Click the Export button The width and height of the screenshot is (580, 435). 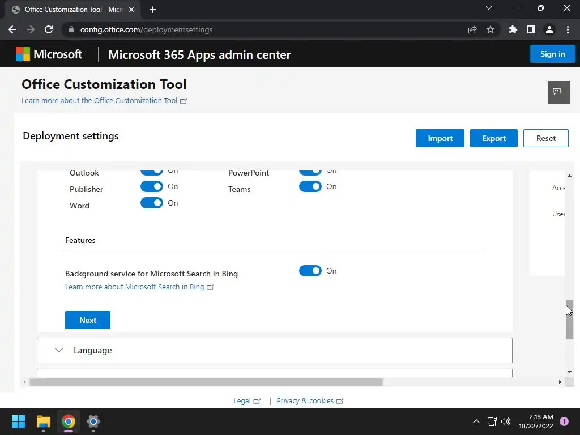tap(493, 138)
